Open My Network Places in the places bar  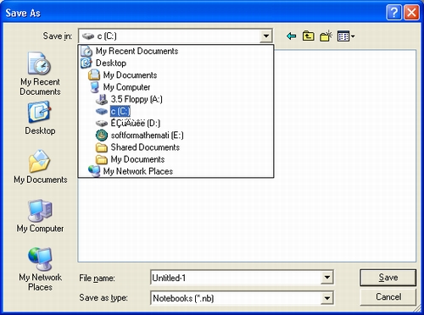click(x=40, y=269)
